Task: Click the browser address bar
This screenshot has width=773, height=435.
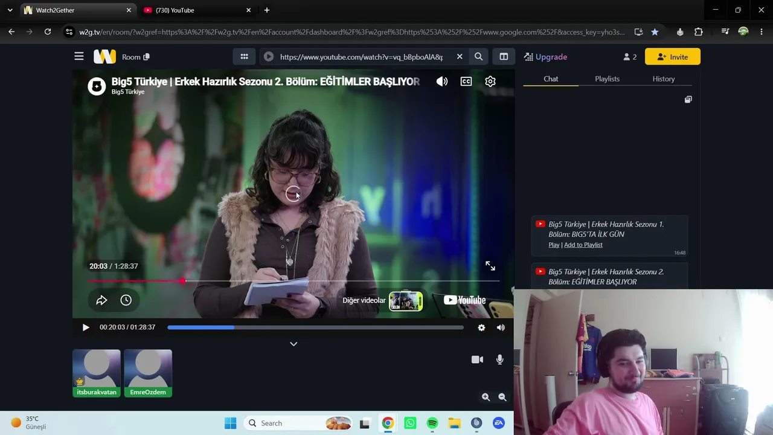Action: point(351,32)
